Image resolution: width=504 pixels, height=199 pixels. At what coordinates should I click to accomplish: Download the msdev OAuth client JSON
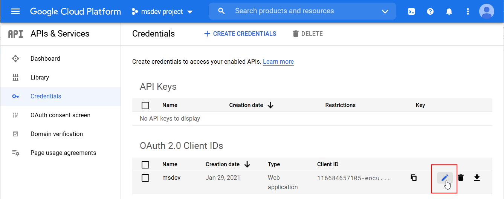[x=477, y=178]
